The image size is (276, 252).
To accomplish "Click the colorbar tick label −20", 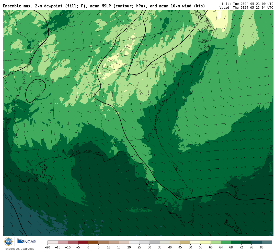I will click(x=48, y=247).
